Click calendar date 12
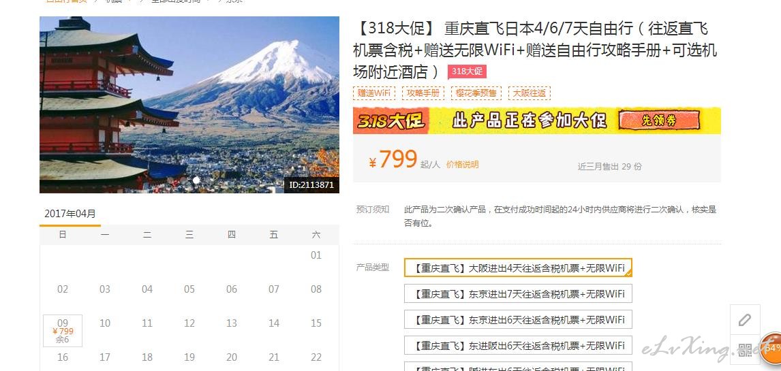This screenshot has width=781, height=371. pos(189,323)
